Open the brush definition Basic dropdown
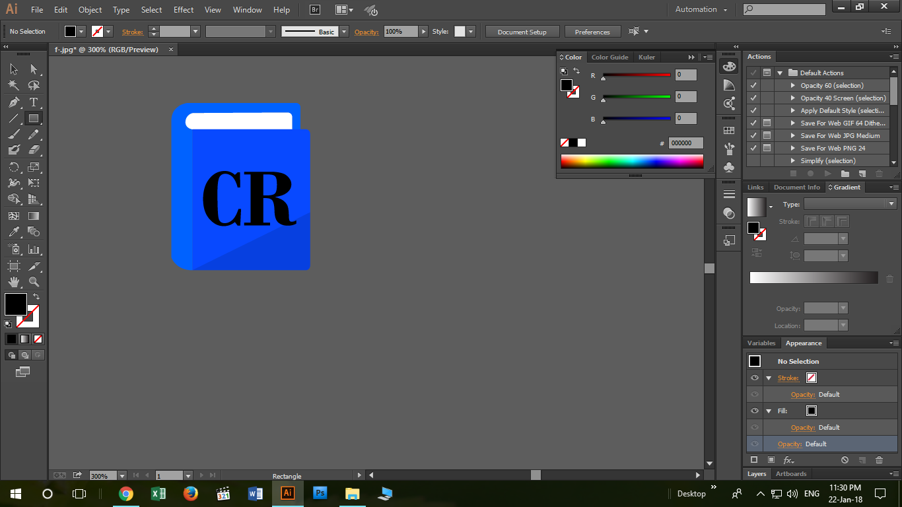 pyautogui.click(x=344, y=32)
